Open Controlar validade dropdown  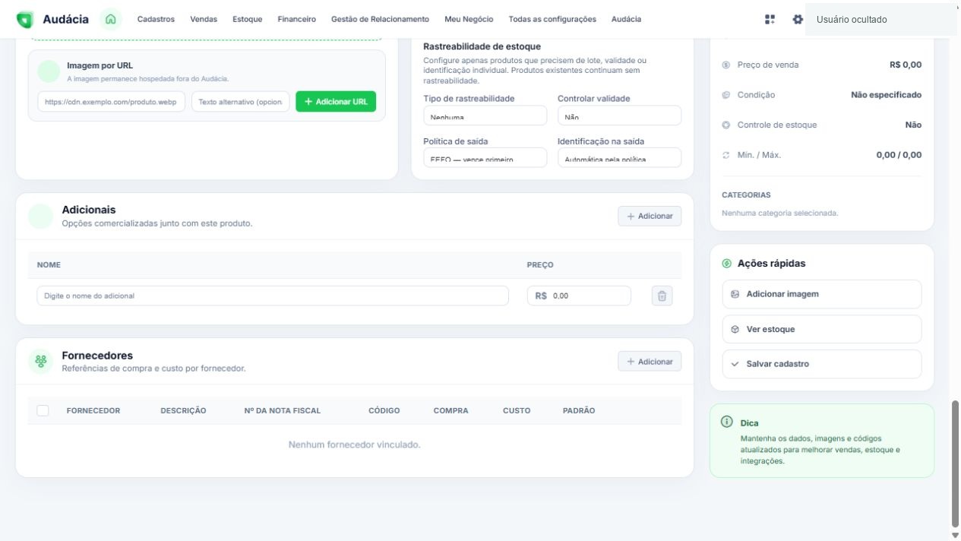point(619,115)
